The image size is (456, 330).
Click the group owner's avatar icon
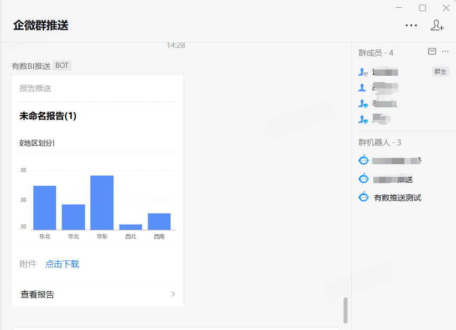click(x=362, y=72)
